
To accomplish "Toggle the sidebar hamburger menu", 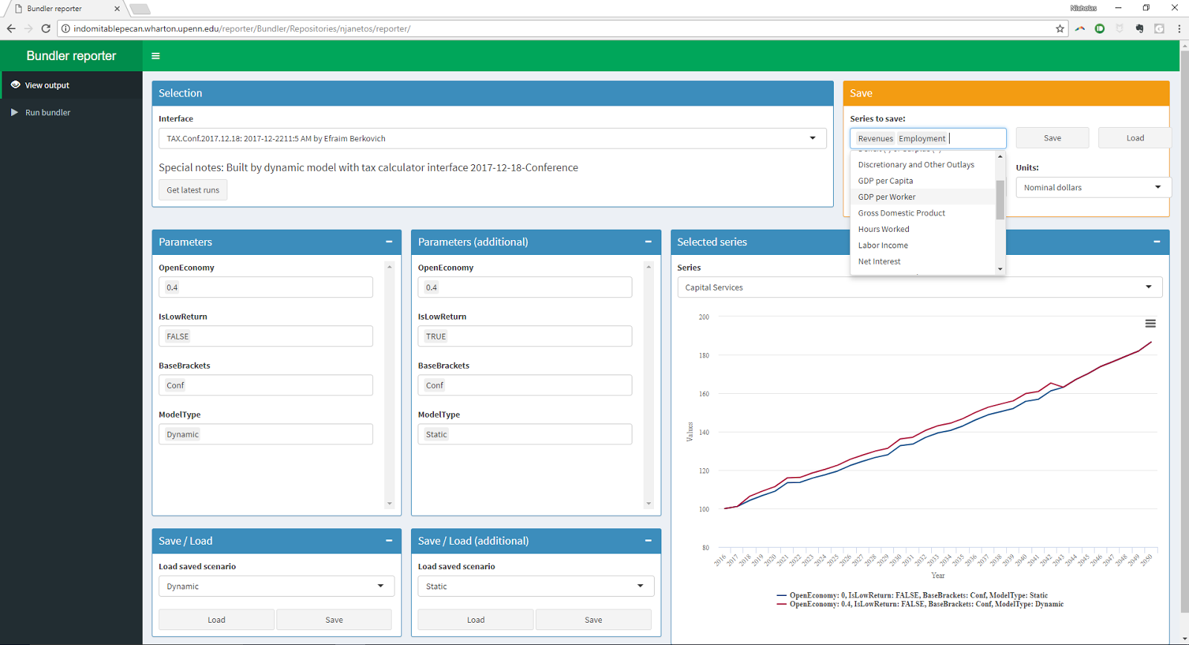I will [x=155, y=56].
